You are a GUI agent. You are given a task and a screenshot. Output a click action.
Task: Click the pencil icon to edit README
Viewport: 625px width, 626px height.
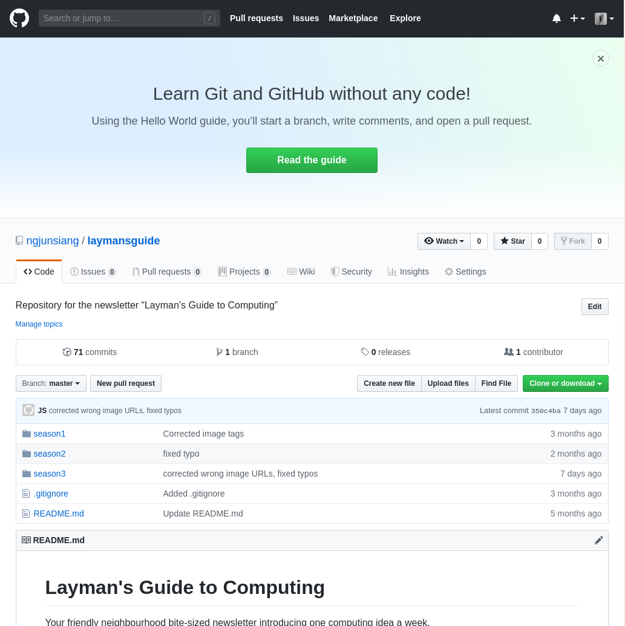pyautogui.click(x=598, y=540)
